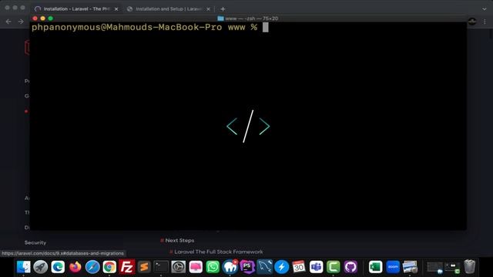The height and width of the screenshot is (277, 493).
Task: Switch to Google Chrome in dock
Action: click(109, 267)
